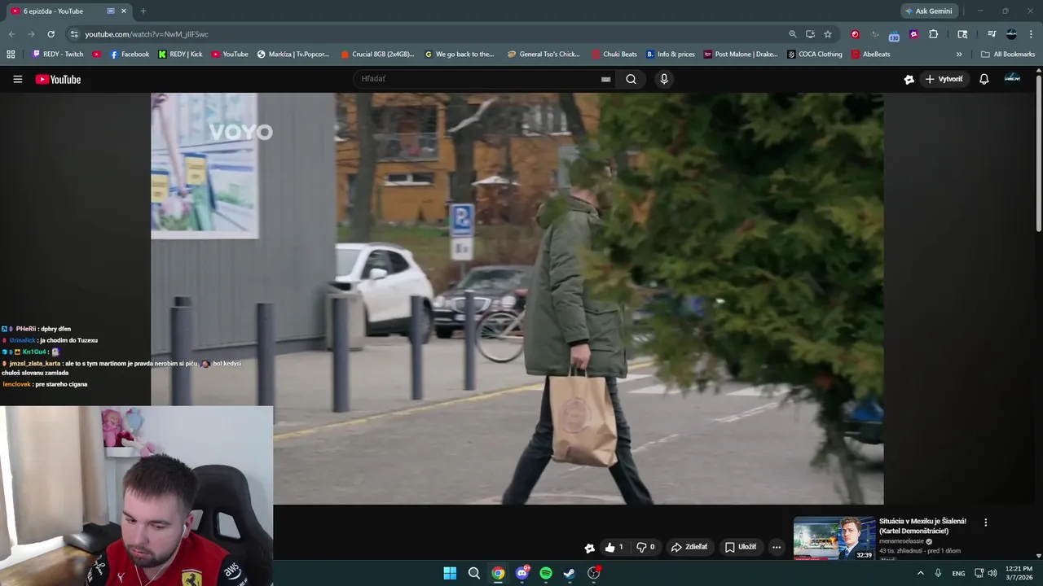Open menameselassie channel link

pos(901,540)
